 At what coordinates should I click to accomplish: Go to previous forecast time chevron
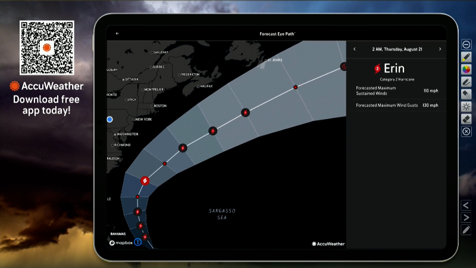(x=354, y=49)
